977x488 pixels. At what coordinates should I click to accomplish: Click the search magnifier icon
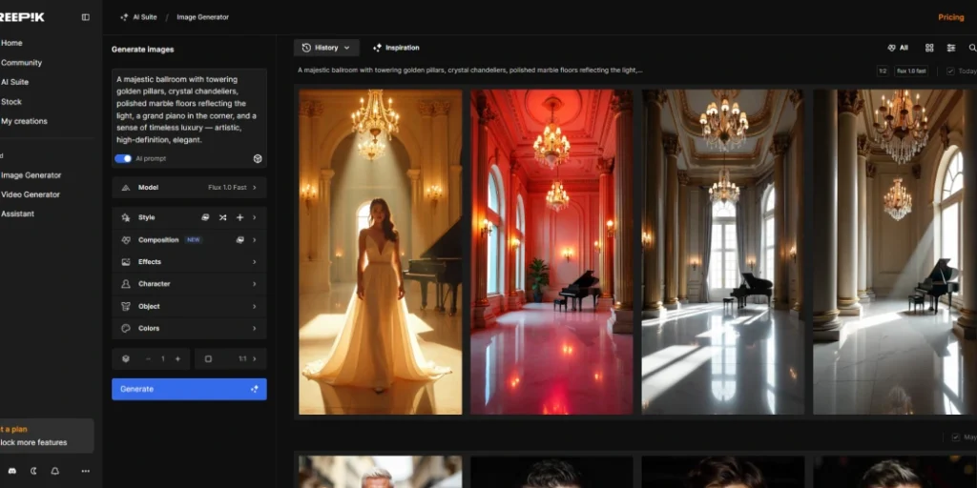click(x=972, y=48)
